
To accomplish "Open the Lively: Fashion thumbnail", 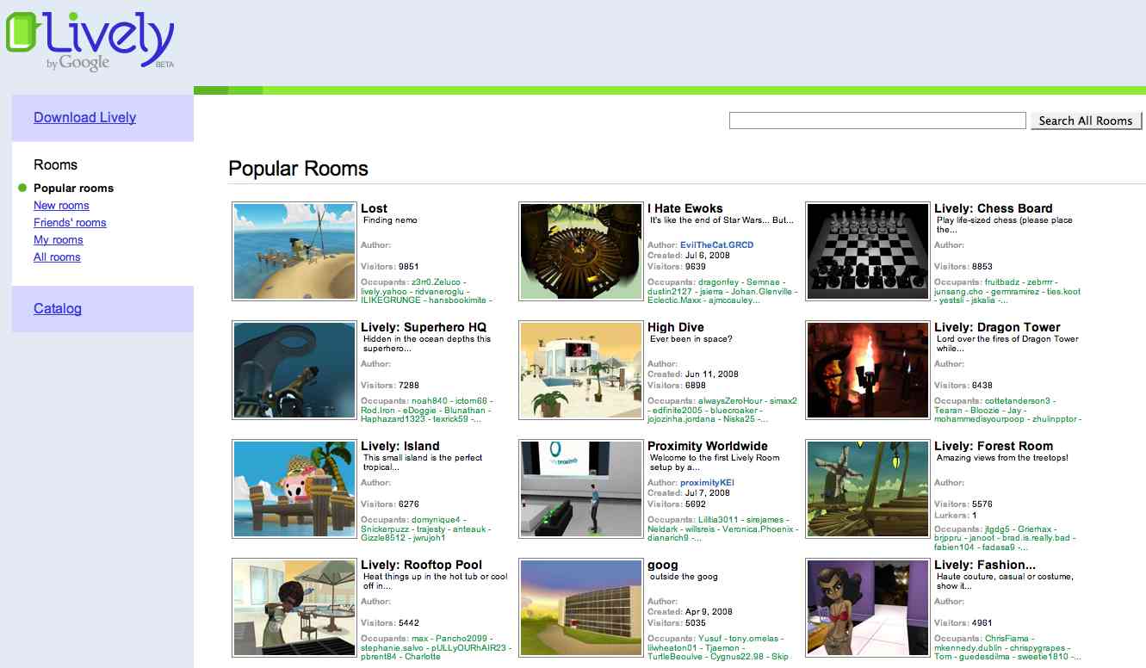I will pyautogui.click(x=868, y=608).
